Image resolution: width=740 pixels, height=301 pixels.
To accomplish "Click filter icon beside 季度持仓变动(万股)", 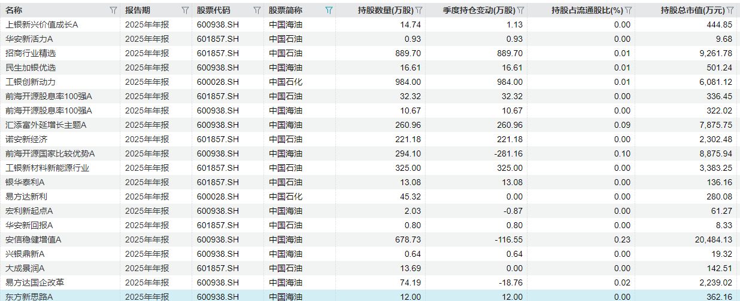I will [520, 10].
